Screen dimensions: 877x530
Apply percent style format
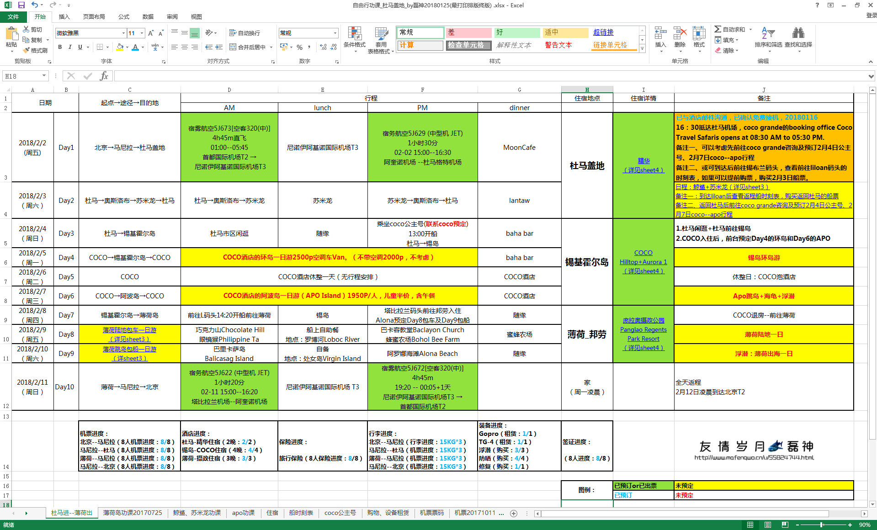pyautogui.click(x=299, y=47)
